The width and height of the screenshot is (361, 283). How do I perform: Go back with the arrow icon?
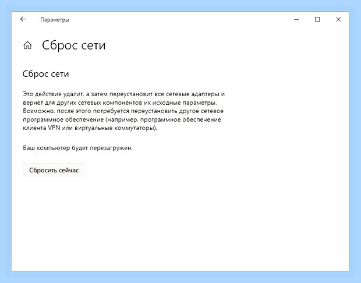click(x=23, y=19)
